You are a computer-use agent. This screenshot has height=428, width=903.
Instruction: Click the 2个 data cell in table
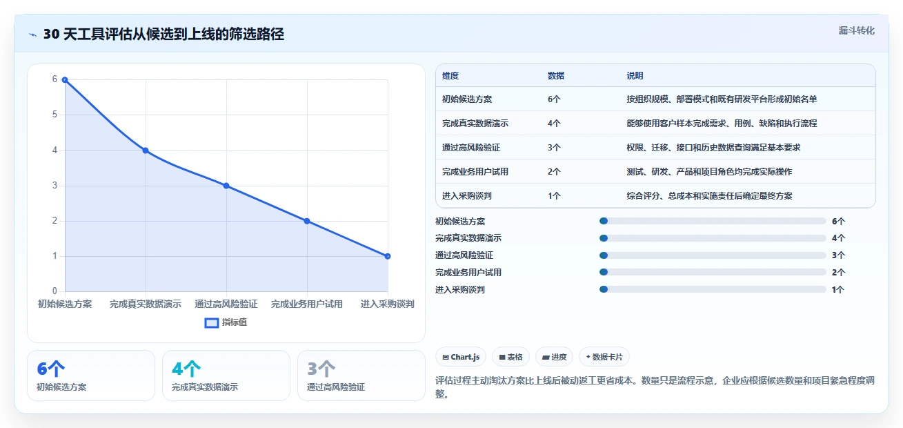pos(554,172)
